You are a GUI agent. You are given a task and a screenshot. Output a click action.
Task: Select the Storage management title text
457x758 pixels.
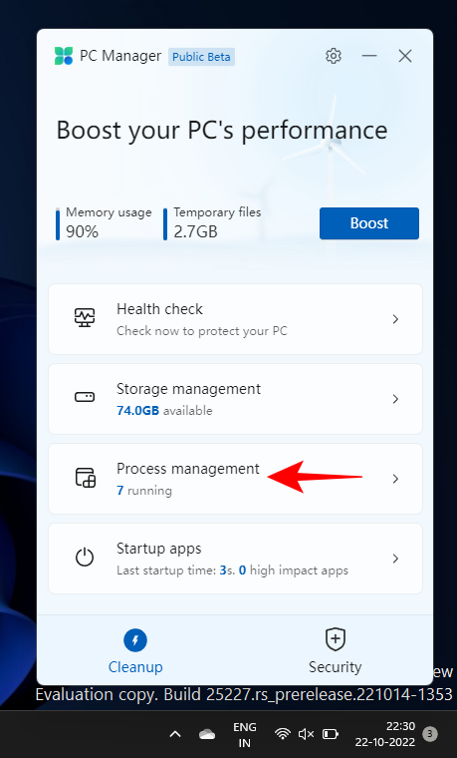point(189,389)
